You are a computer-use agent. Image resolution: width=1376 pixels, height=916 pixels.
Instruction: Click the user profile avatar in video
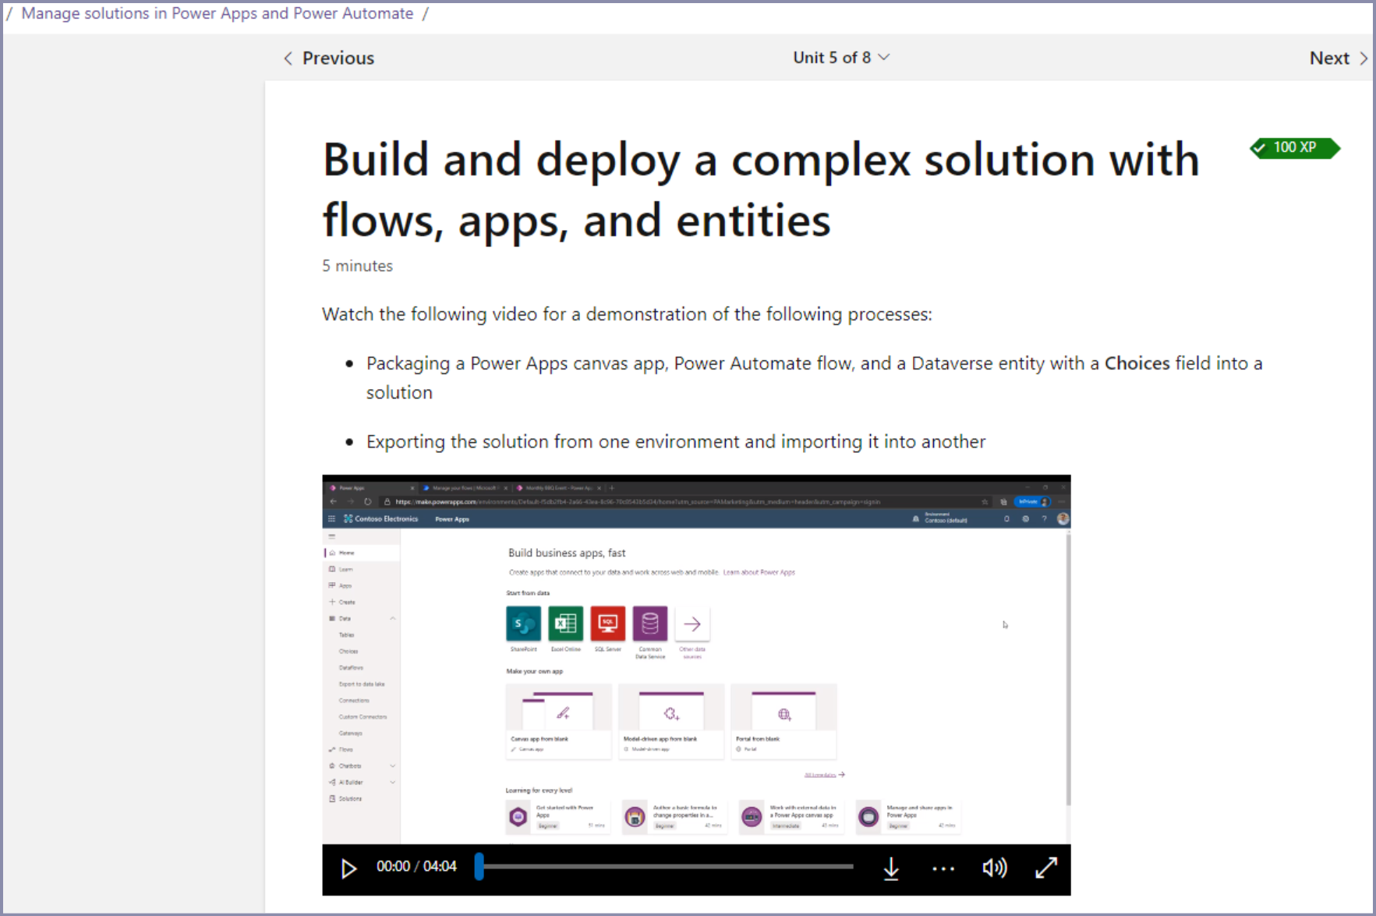[1063, 518]
